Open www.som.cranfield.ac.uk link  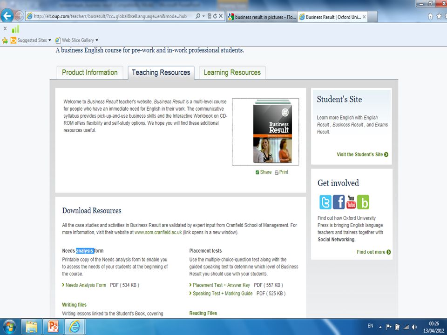158,232
